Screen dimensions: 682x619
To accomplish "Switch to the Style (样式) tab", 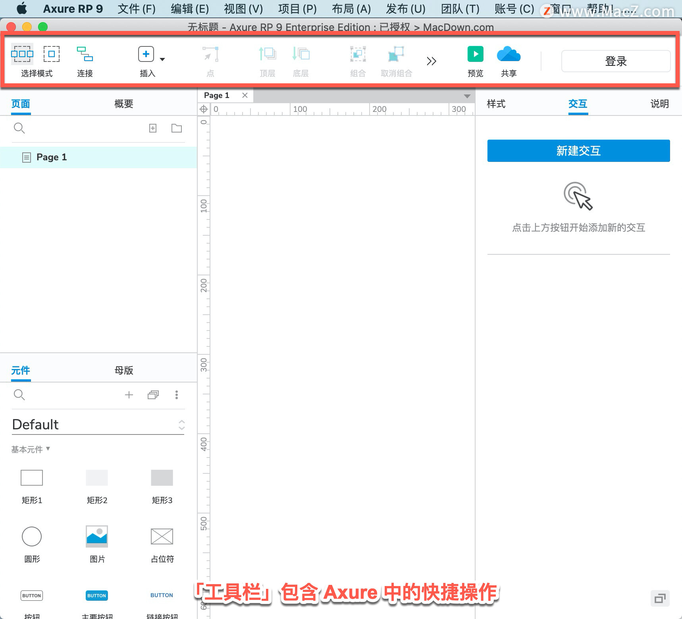I will pos(496,104).
